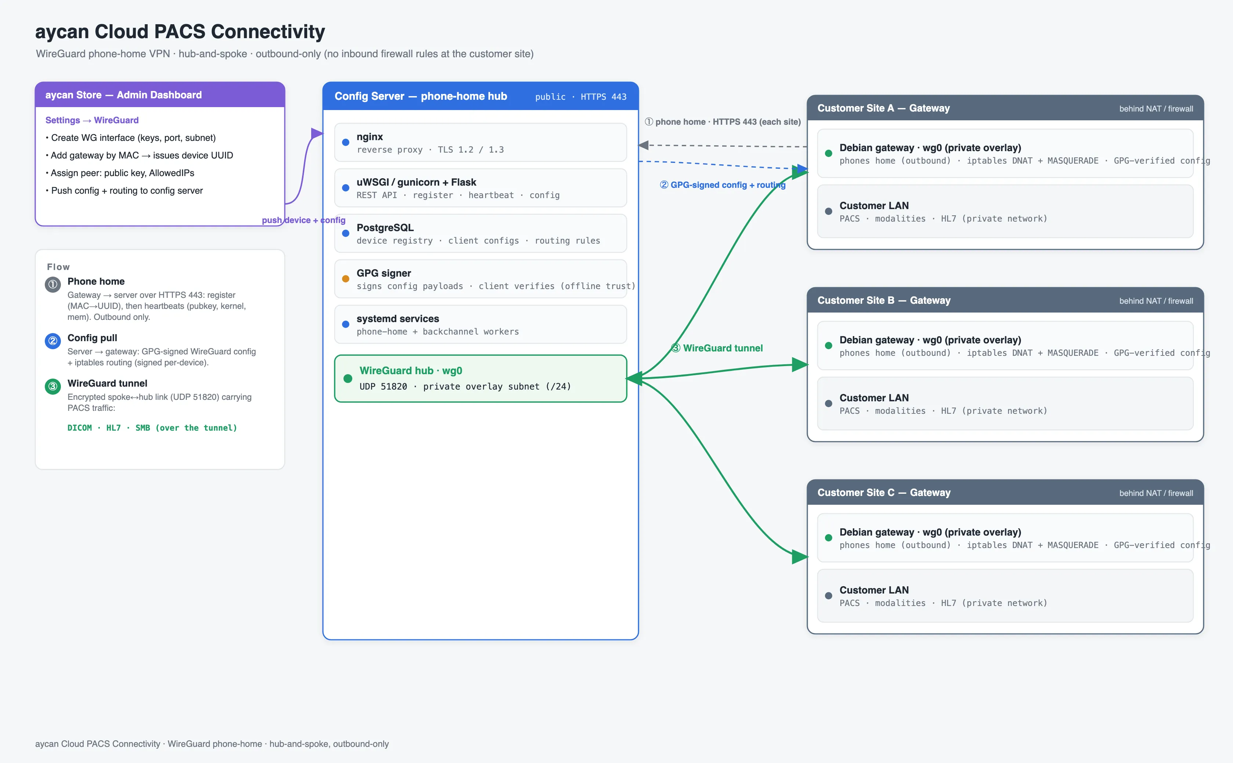This screenshot has height=763, width=1233.
Task: Click the Config pull step title
Action: point(92,338)
